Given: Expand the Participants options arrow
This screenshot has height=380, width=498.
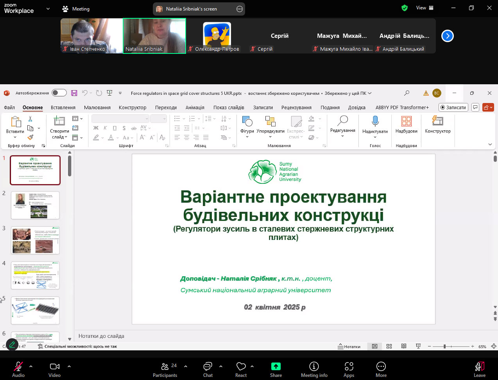Looking at the screenshot, I should [186, 366].
